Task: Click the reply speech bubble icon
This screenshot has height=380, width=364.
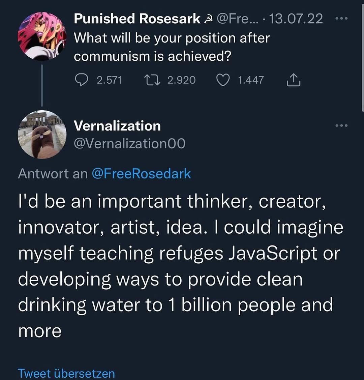Action: (x=80, y=80)
